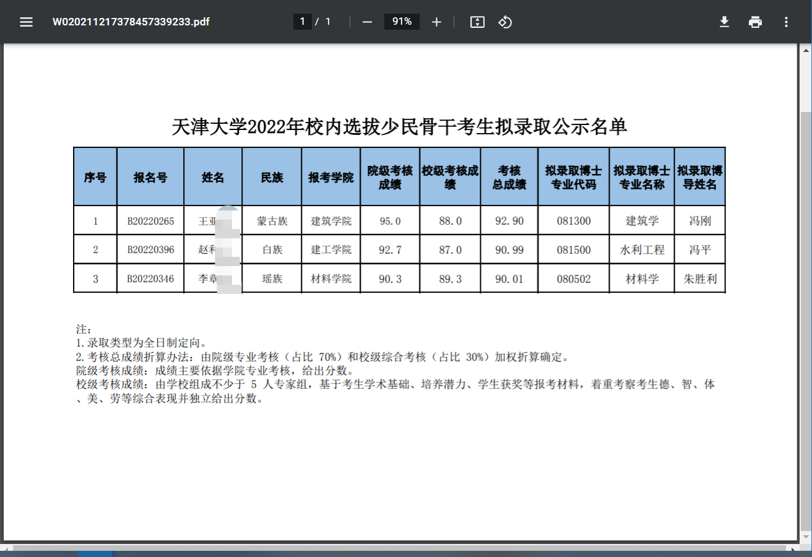The width and height of the screenshot is (812, 557).
Task: Click the 白族 cell
Action: 272,250
